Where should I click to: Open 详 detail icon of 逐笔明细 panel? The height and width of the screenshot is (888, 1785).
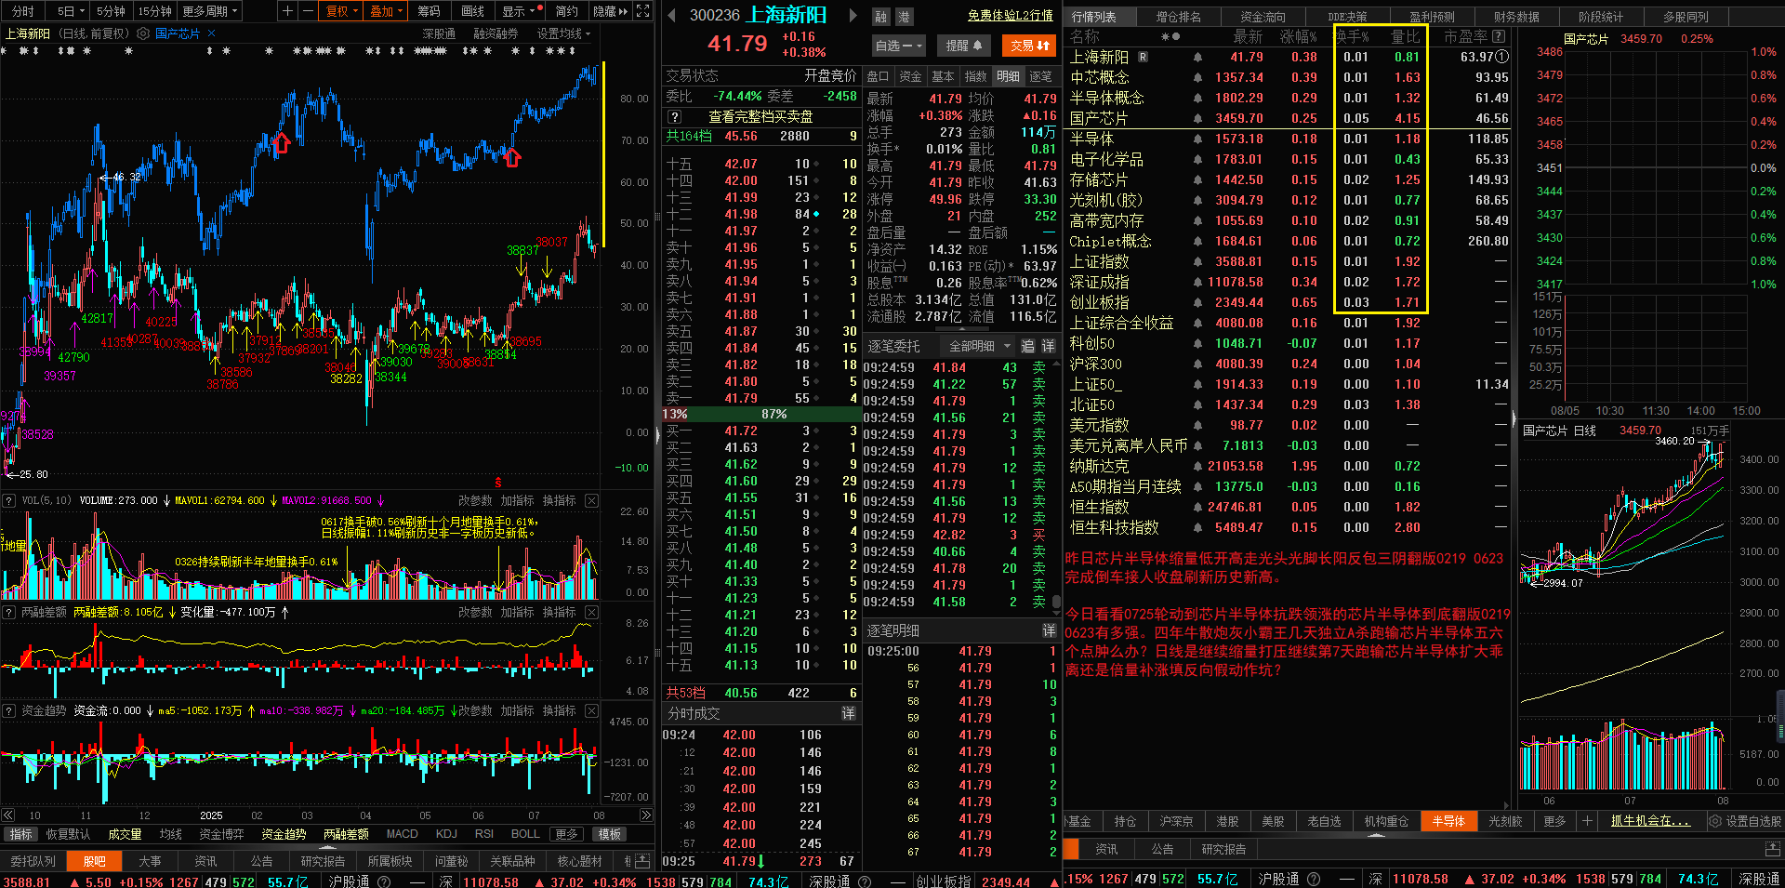point(1049,630)
